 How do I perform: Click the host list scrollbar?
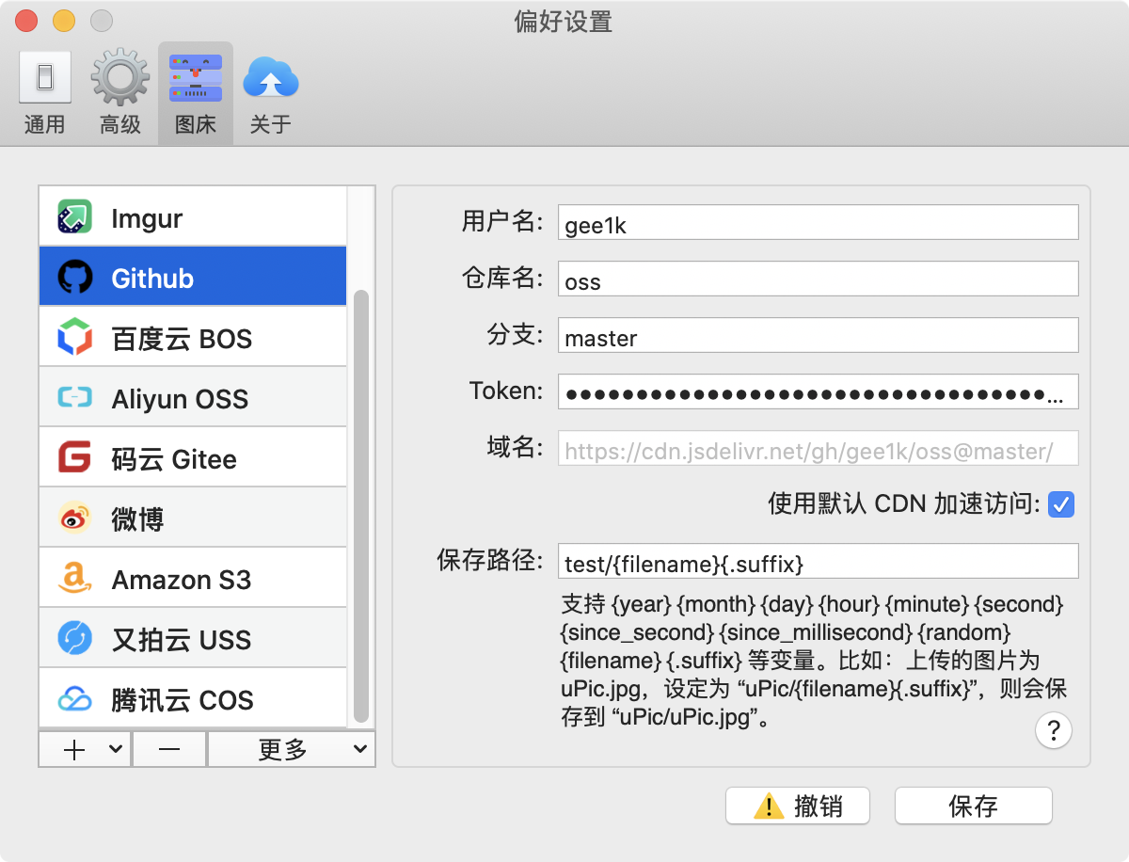[360, 505]
